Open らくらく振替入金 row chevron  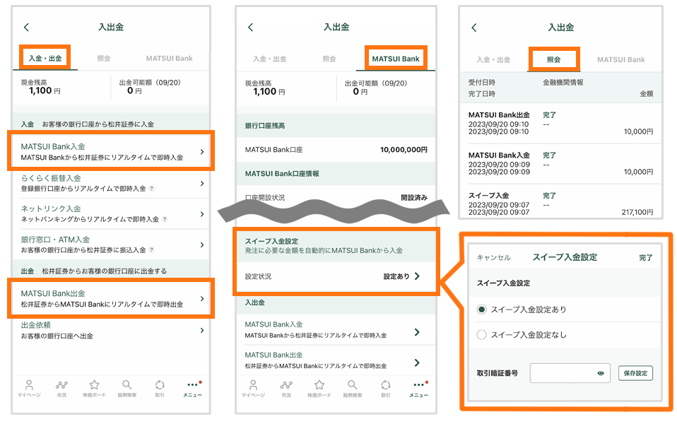click(x=202, y=184)
